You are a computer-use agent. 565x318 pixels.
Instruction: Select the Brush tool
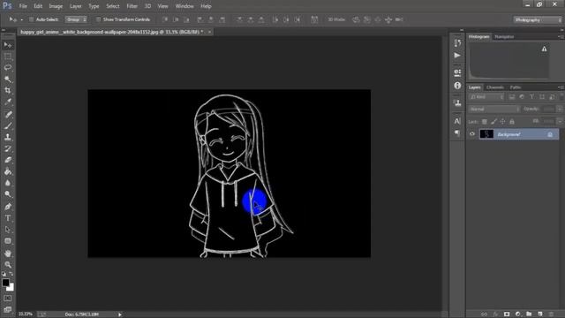[x=8, y=125]
